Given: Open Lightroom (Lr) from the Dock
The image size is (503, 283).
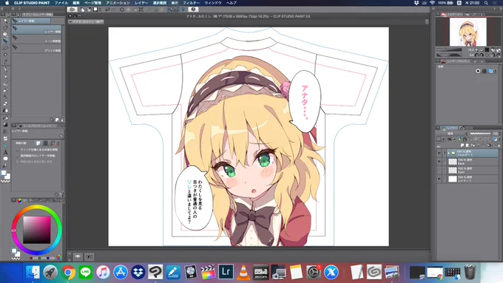Looking at the screenshot, I should [226, 272].
